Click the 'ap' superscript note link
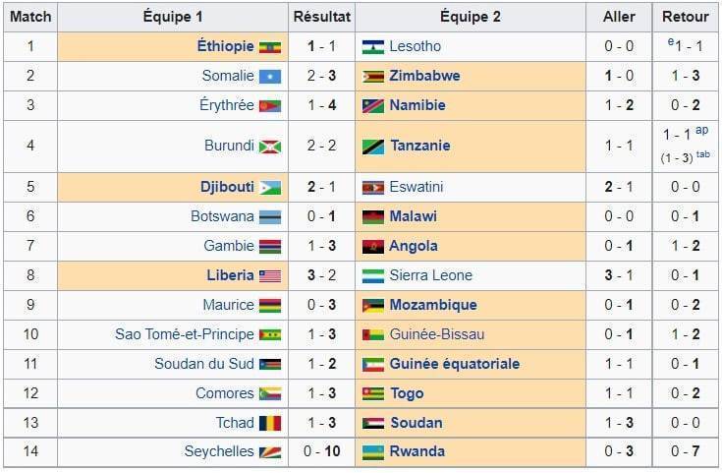 [x=701, y=130]
